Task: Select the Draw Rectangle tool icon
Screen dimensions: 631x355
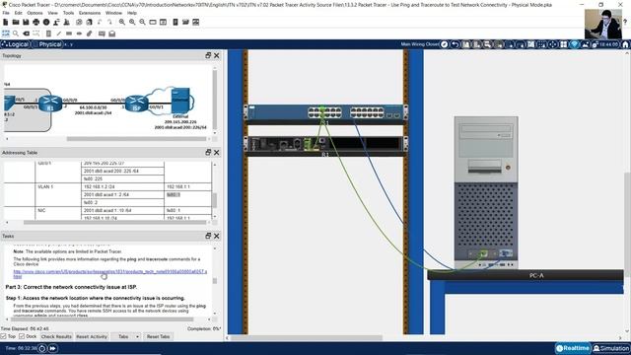Action: pyautogui.click(x=69, y=34)
